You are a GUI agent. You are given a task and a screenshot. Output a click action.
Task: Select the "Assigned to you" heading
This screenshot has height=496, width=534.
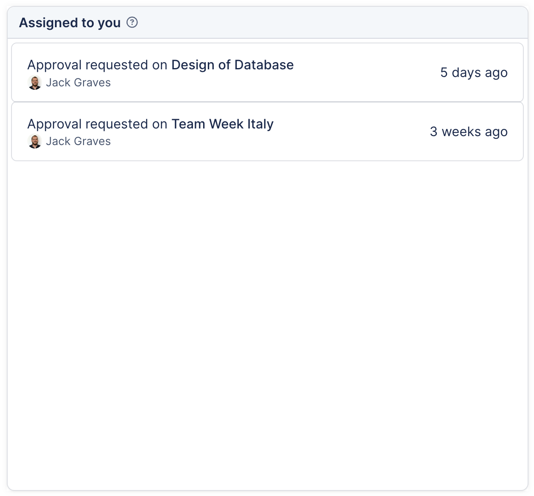click(x=70, y=23)
